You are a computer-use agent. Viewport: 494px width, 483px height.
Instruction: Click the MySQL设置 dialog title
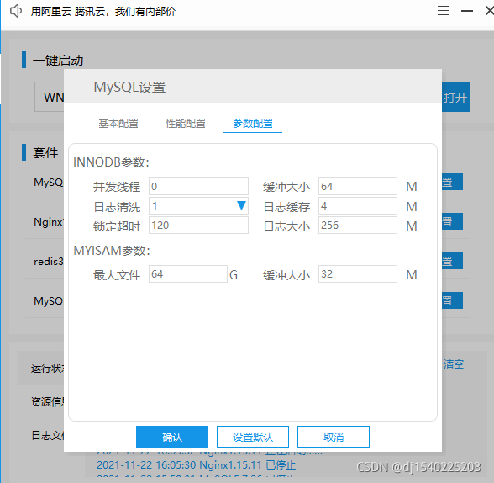(129, 87)
